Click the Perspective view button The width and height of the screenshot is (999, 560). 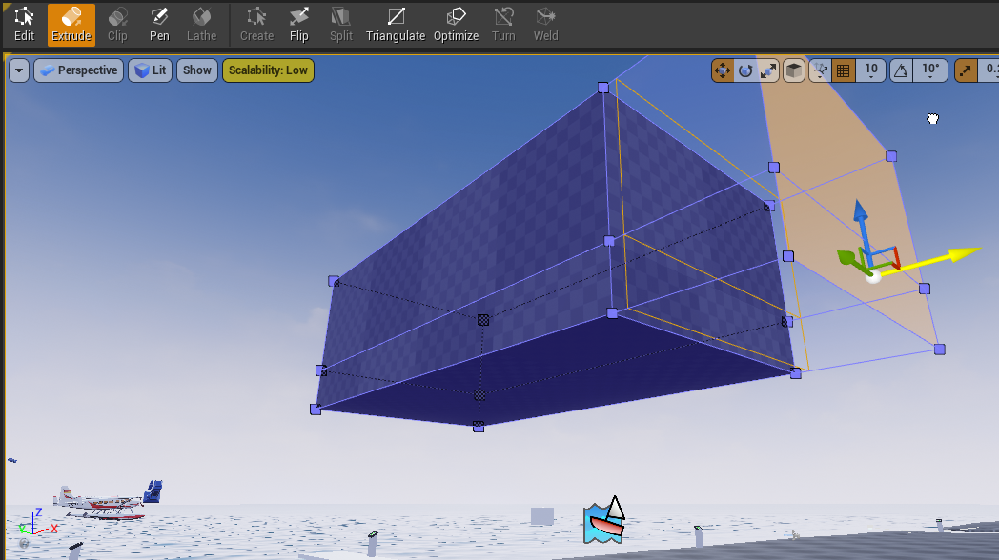(78, 70)
